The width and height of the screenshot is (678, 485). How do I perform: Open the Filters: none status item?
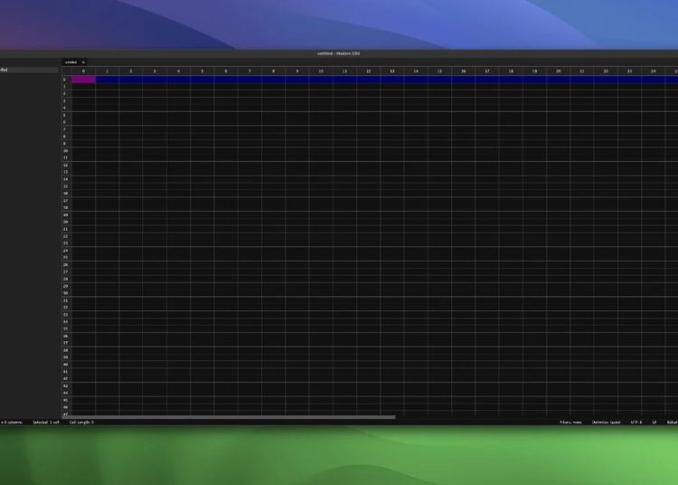click(570, 422)
